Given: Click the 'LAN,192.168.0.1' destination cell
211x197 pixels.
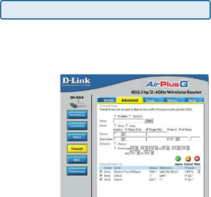Looking at the screenshot, I should (x=169, y=172).
